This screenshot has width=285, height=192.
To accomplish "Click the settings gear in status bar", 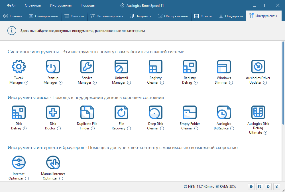I will (x=268, y=187).
